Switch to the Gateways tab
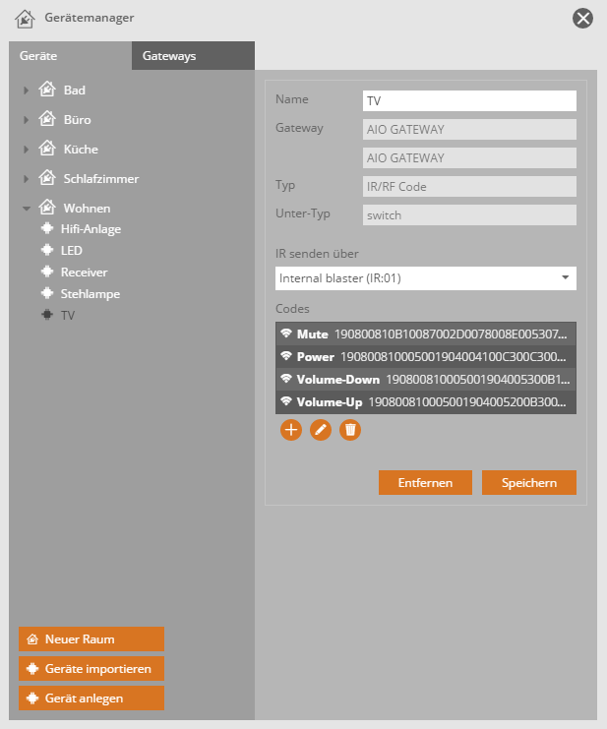 [169, 56]
